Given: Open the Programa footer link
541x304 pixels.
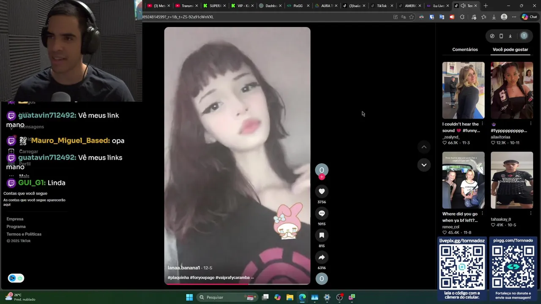Looking at the screenshot, I should coord(16,226).
